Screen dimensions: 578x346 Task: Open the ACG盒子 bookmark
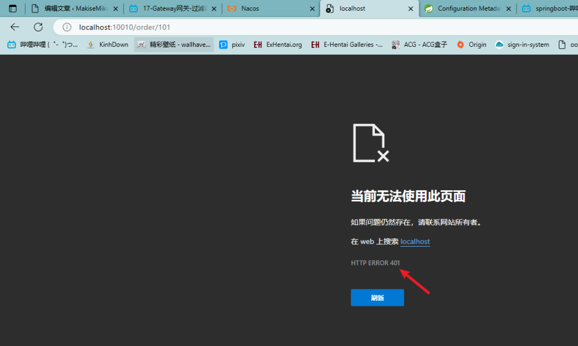point(419,45)
